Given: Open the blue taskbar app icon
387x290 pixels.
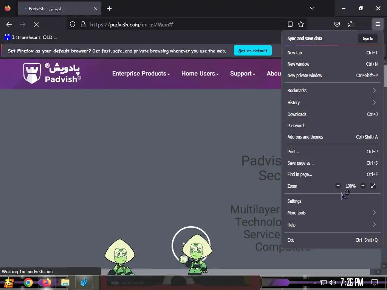Looking at the screenshot, I should point(84,282).
